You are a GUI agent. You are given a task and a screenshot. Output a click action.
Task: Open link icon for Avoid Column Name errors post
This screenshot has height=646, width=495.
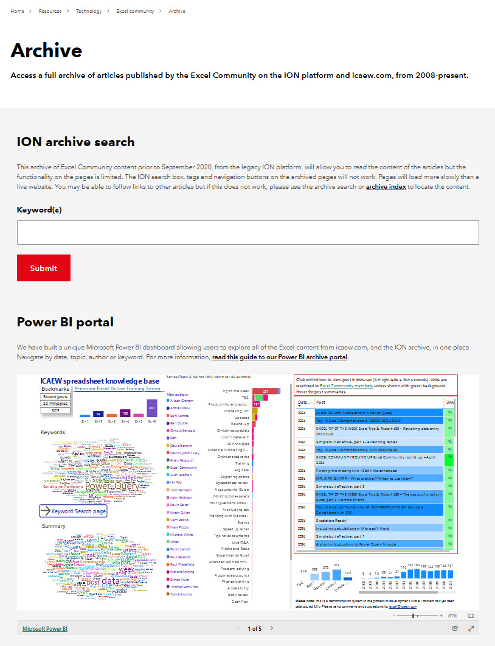tap(450, 413)
